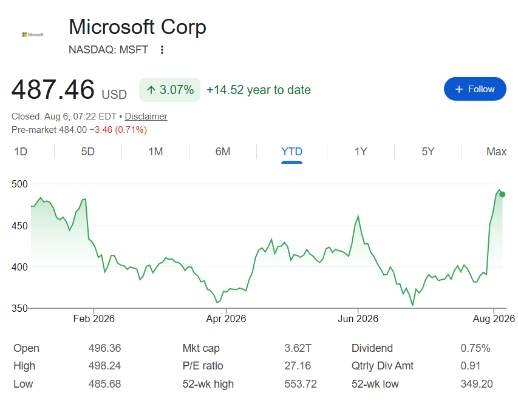Viewport: 518px width, 401px height.
Task: Open the Disclaimer link
Action: [x=146, y=116]
